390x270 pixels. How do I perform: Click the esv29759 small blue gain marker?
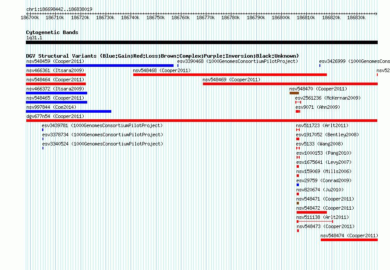tap(298, 185)
